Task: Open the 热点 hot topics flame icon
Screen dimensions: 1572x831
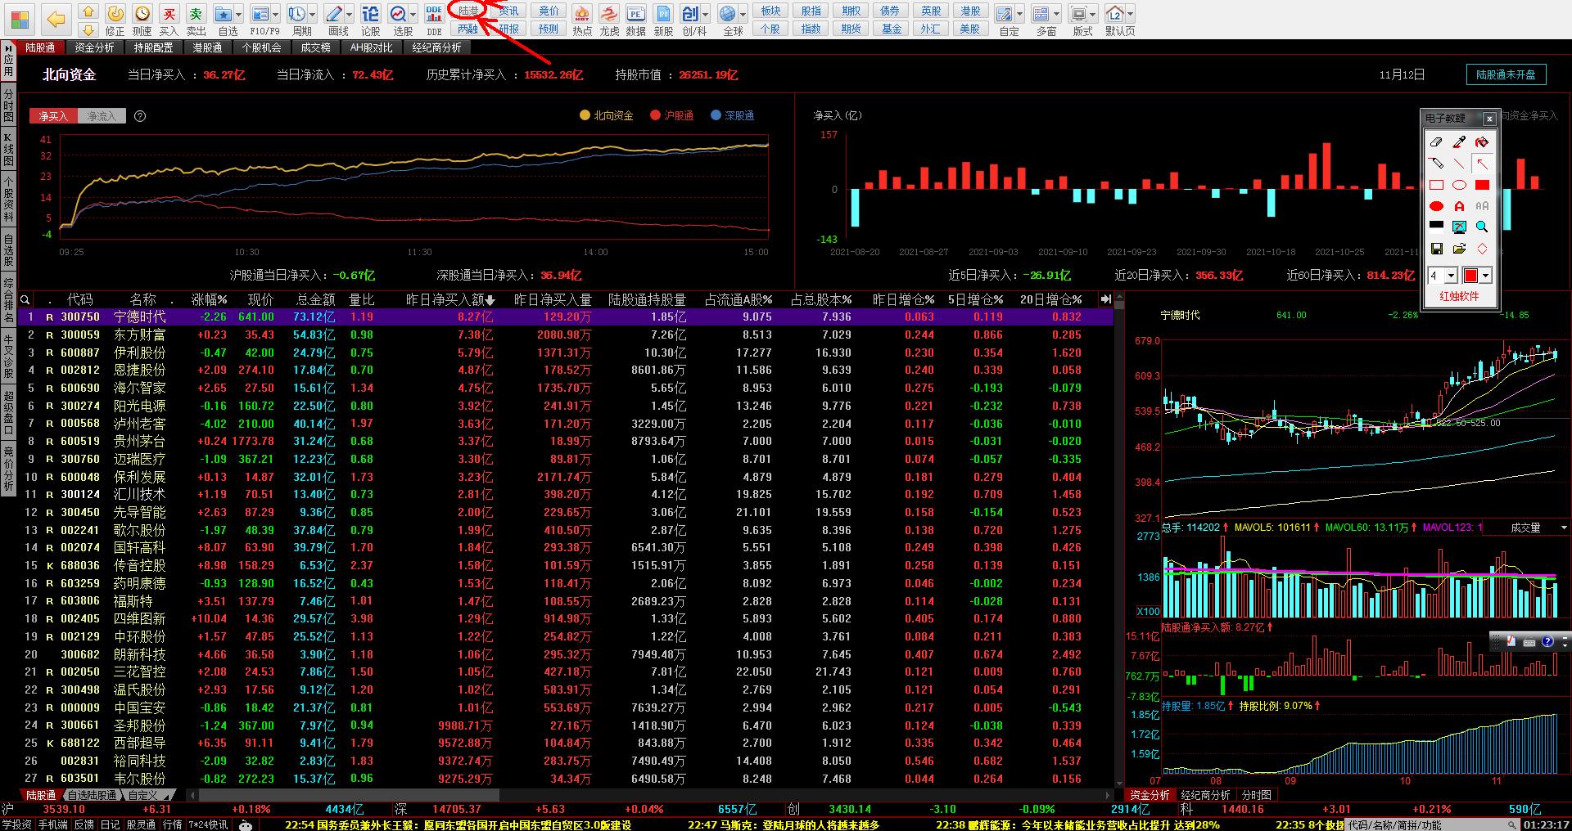Action: pos(582,14)
